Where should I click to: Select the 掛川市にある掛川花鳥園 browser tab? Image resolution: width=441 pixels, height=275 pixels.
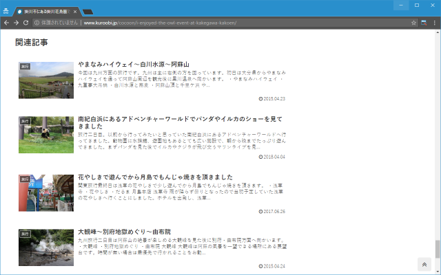tap(47, 12)
